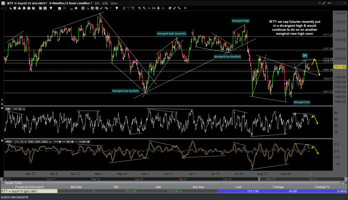Close the RSI study panel
348x200 pixels.
pos(2,108)
